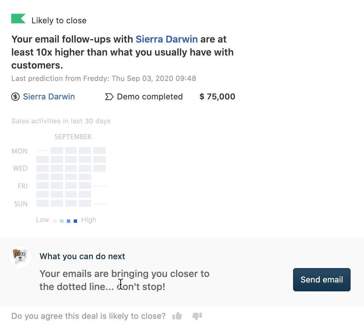Click the deal stage tag icon
364x326 pixels.
coord(109,97)
